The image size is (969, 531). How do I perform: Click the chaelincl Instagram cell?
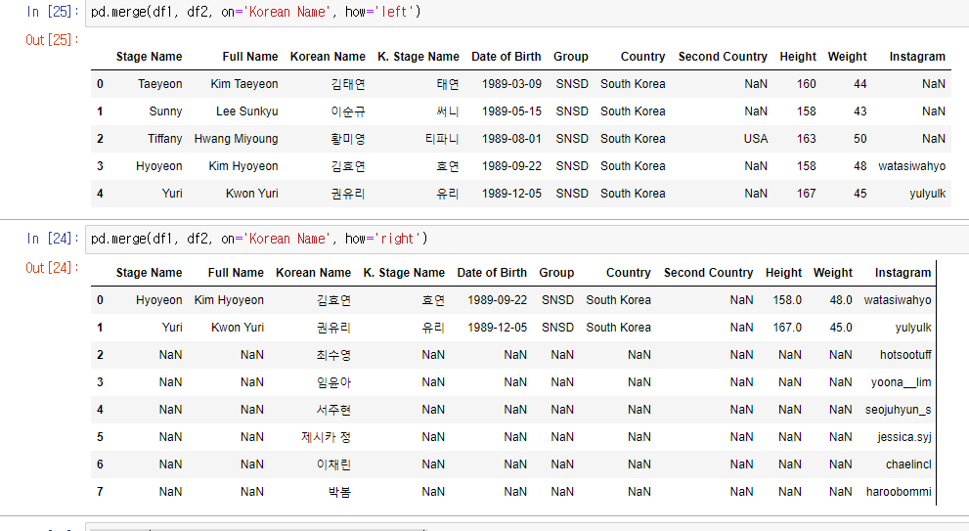[908, 465]
